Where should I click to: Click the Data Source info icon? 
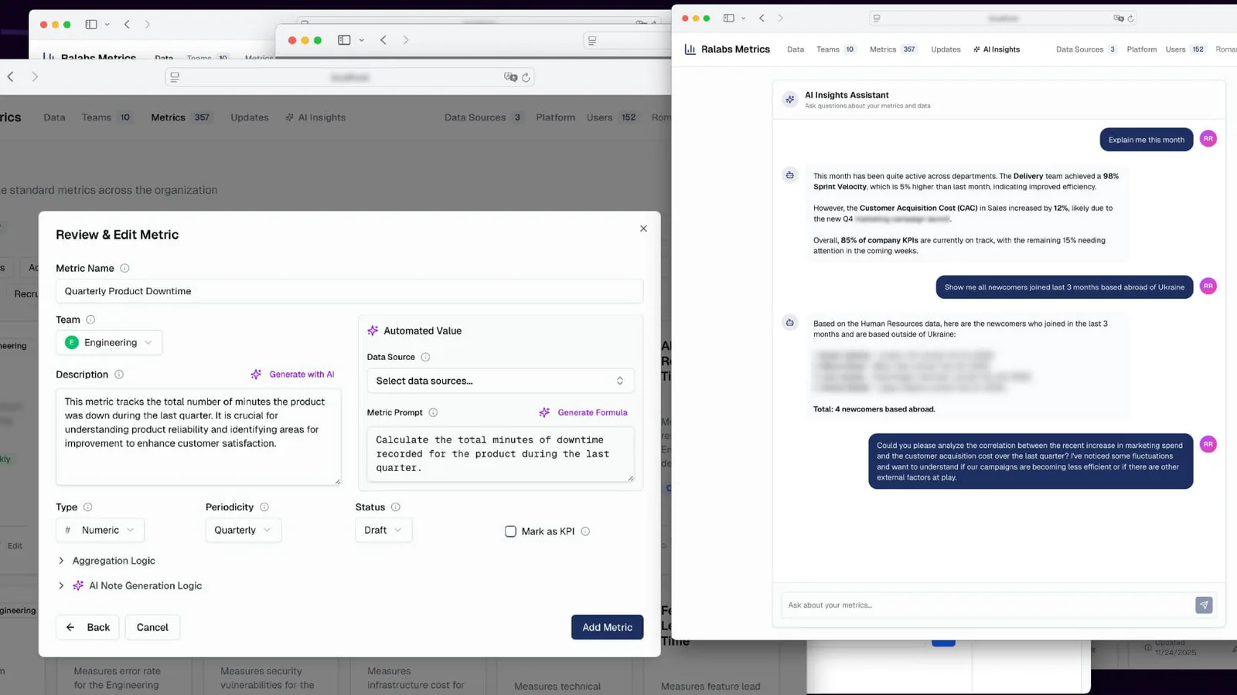[x=425, y=358]
